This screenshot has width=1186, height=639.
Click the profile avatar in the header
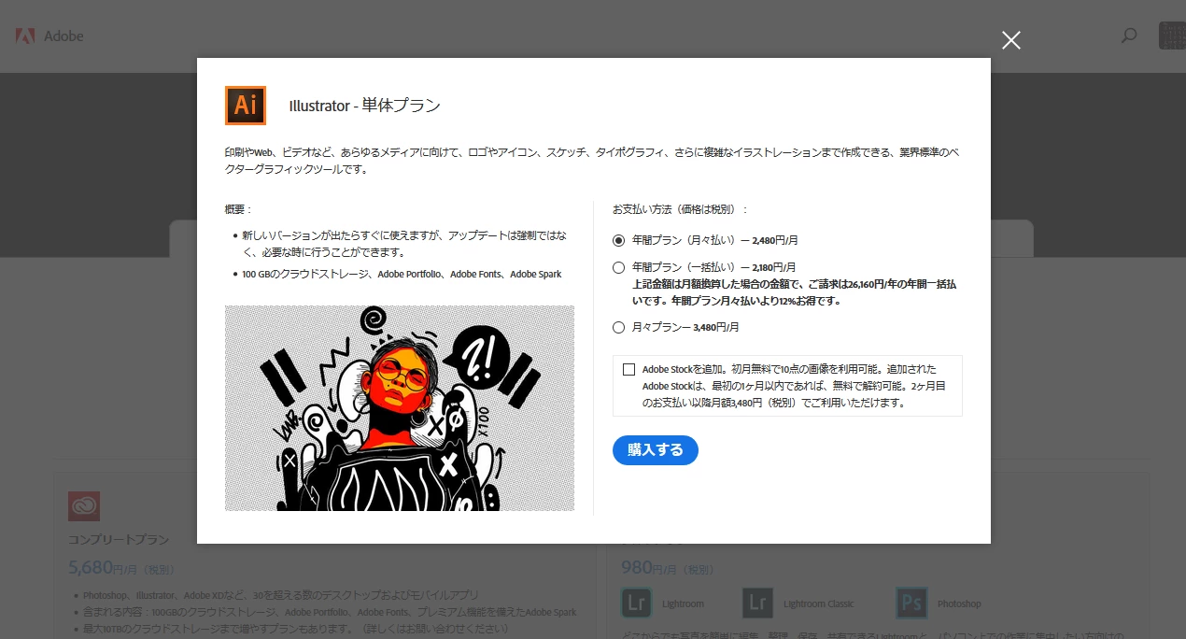click(x=1172, y=35)
